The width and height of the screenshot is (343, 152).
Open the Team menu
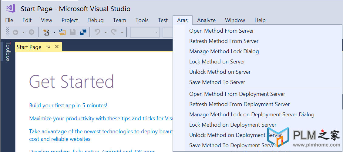120,20
